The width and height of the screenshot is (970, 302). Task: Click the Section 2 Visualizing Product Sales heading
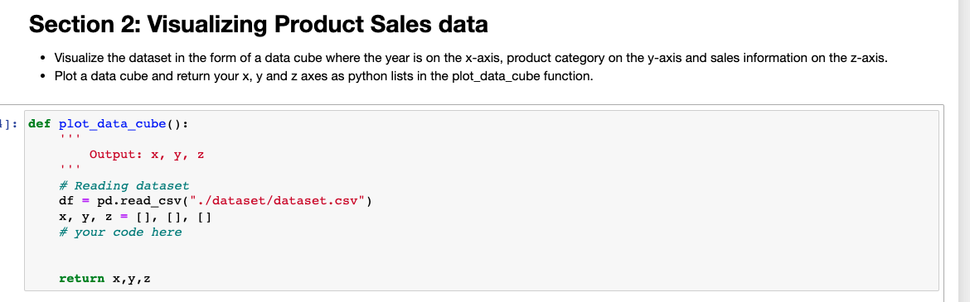click(x=258, y=25)
